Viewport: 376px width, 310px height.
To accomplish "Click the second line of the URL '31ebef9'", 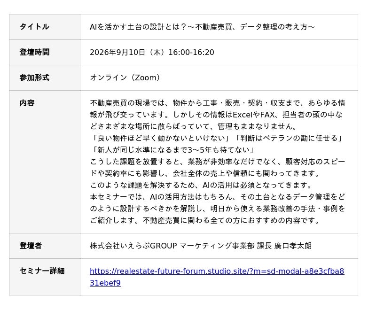I will click(x=105, y=283).
